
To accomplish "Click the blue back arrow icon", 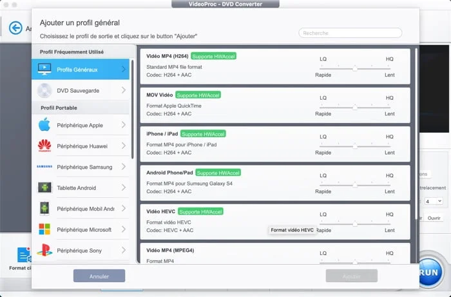I will tap(15, 28).
